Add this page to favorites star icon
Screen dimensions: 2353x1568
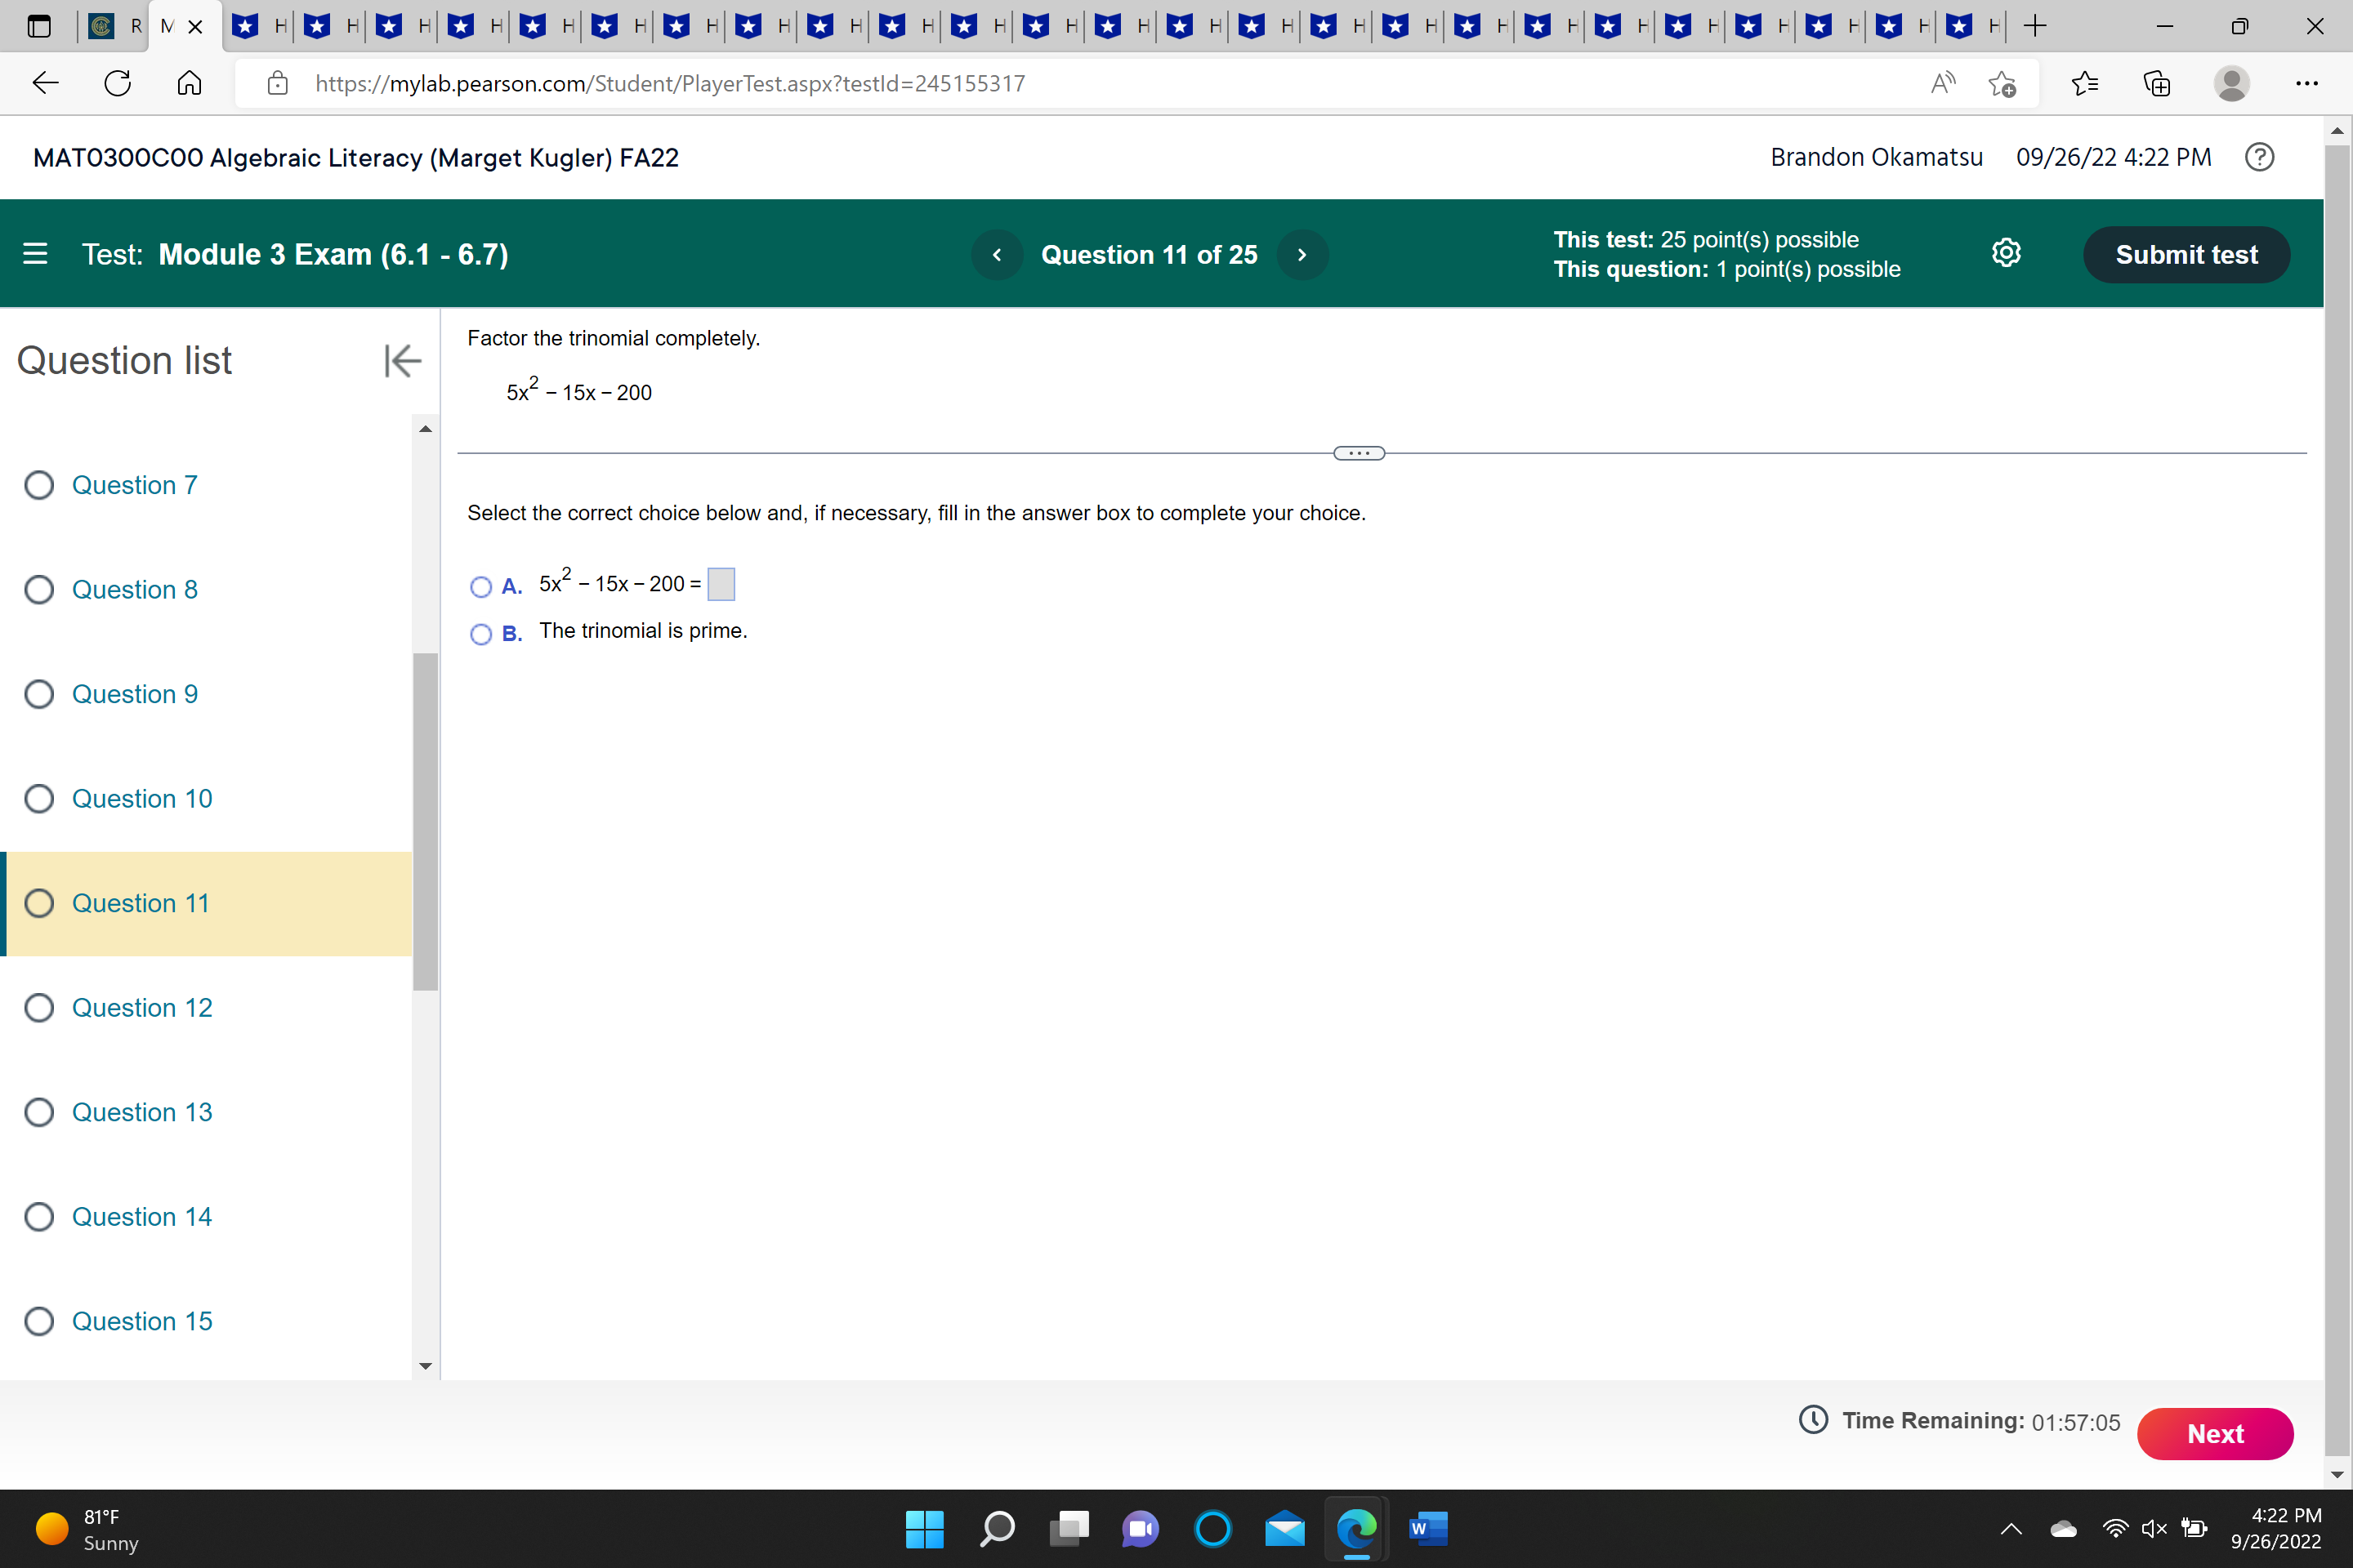click(x=2002, y=83)
